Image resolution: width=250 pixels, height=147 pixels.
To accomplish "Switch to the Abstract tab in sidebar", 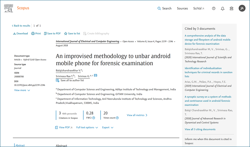I will click(20, 145).
